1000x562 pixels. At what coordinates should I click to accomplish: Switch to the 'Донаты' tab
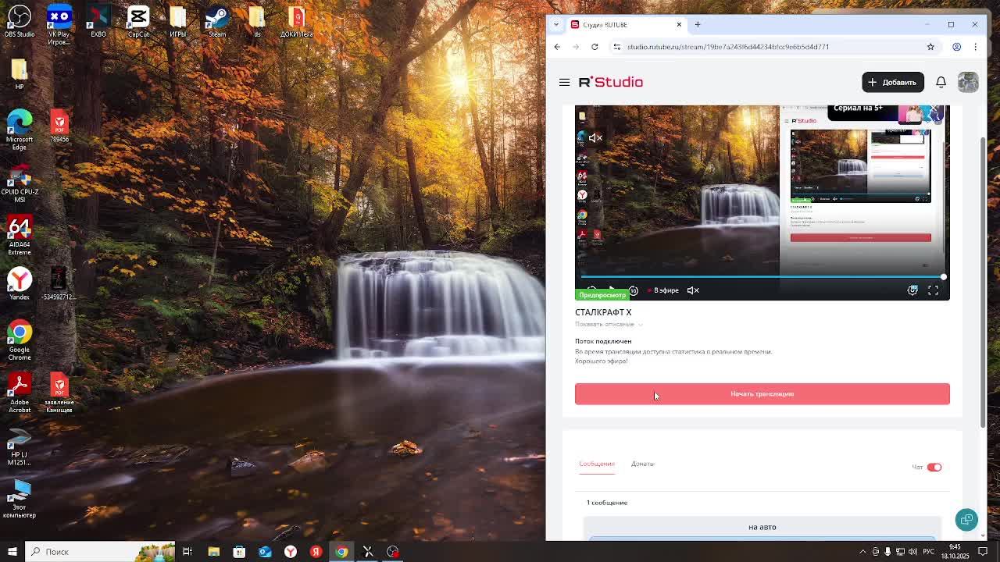point(643,464)
